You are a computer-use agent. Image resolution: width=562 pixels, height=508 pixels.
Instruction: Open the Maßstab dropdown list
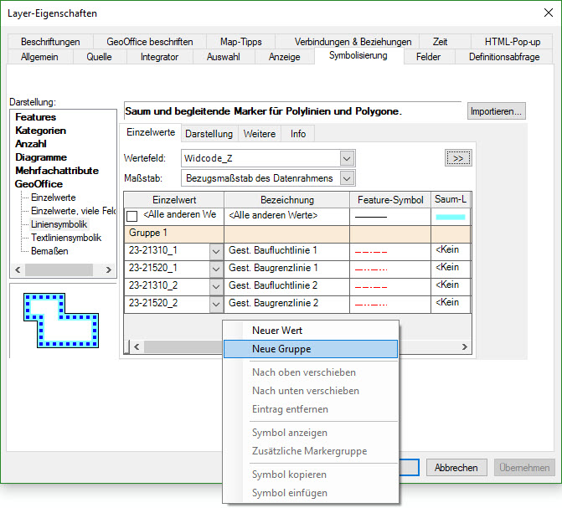347,177
